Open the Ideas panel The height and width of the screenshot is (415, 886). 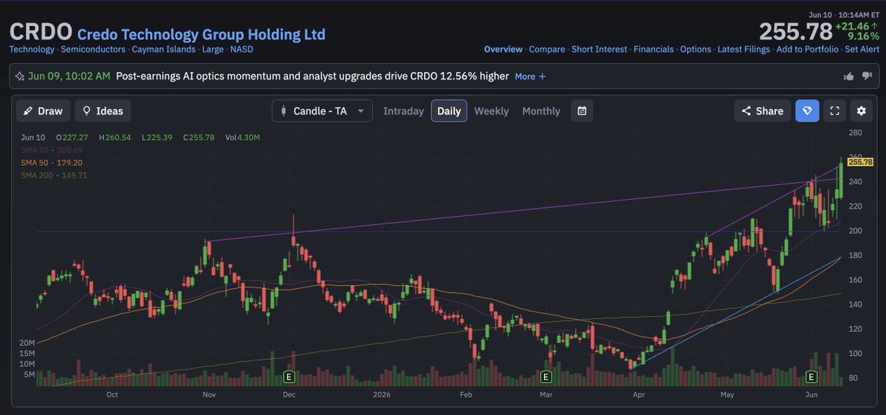pos(103,111)
